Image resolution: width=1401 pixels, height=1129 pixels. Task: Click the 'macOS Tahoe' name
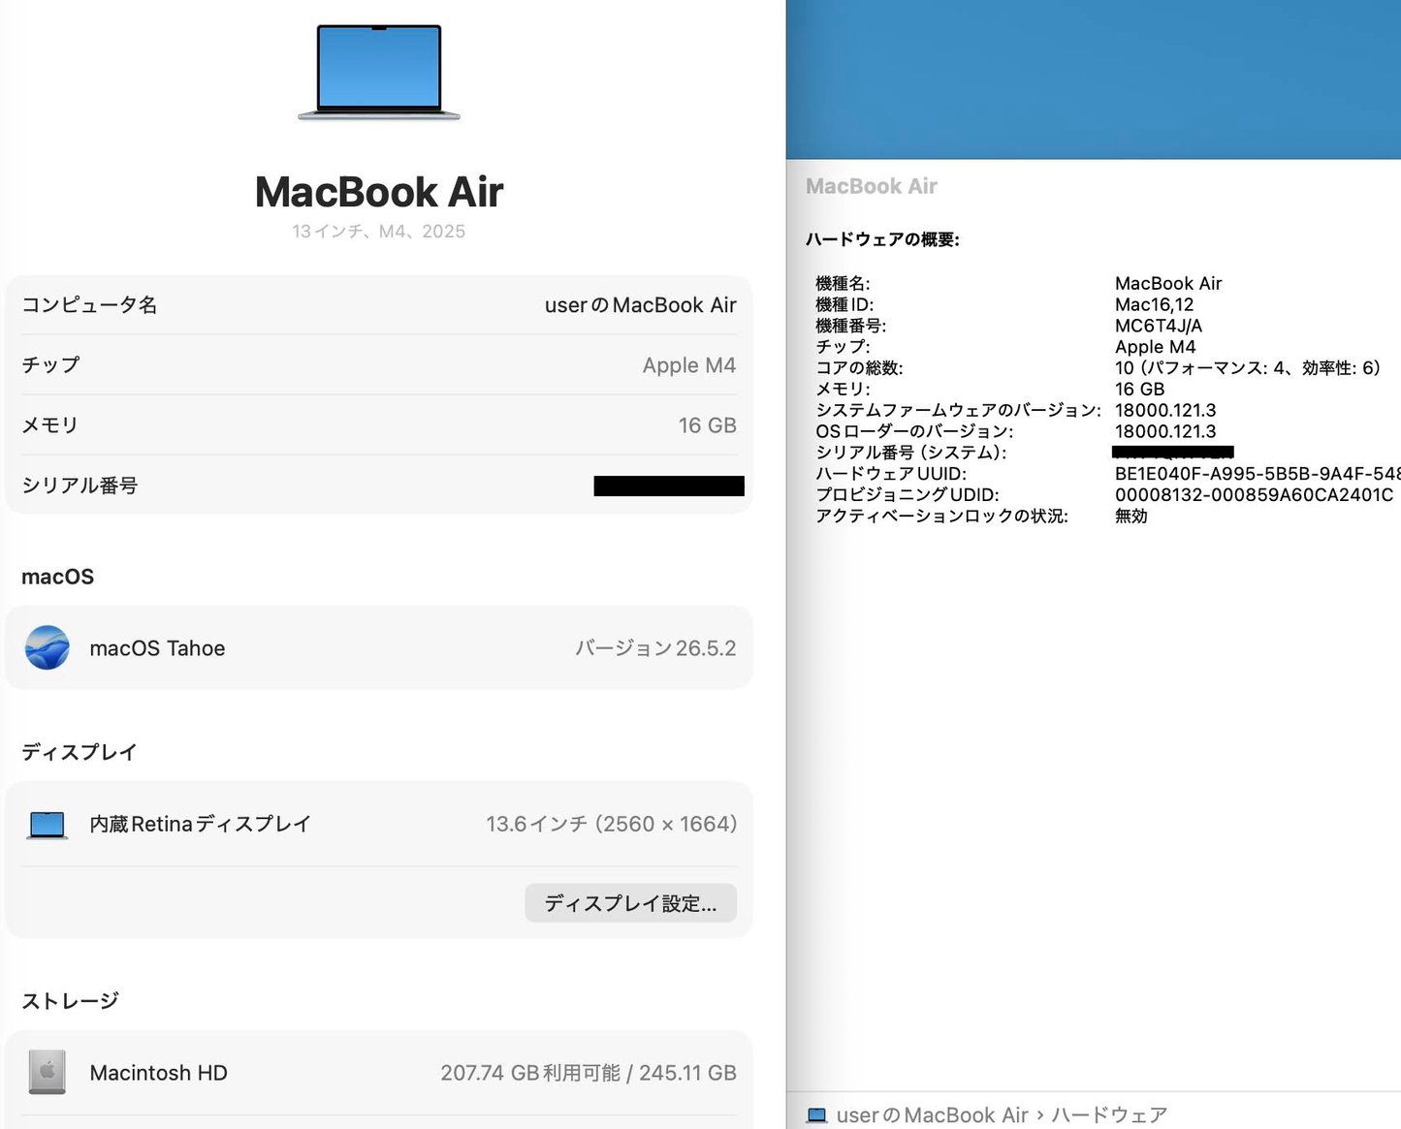(157, 648)
